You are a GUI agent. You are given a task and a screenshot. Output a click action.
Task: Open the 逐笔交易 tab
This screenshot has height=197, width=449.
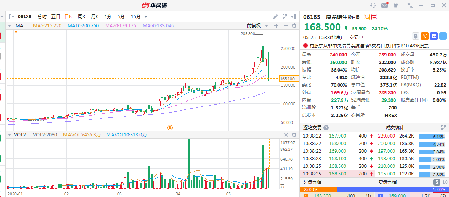coord(312,128)
